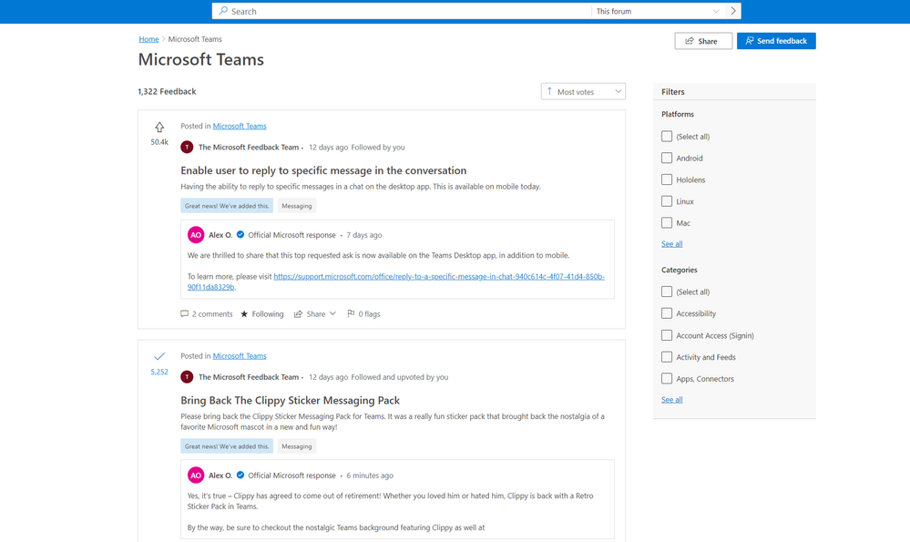Check the Android platform filter
The height and width of the screenshot is (542, 910).
[667, 158]
